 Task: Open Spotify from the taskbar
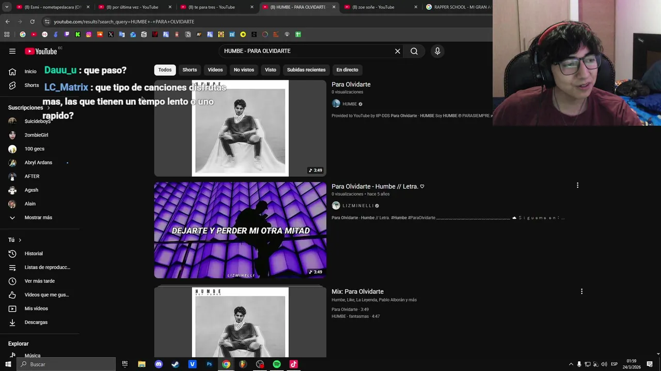pyautogui.click(x=277, y=364)
